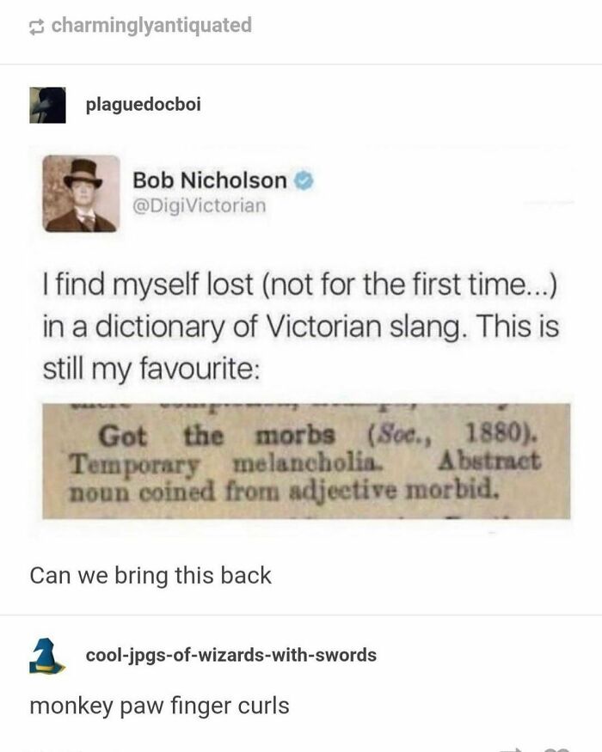Click the 'monkey paw finger curls' reply text
Screen dimensions: 602x752
pyautogui.click(x=159, y=706)
